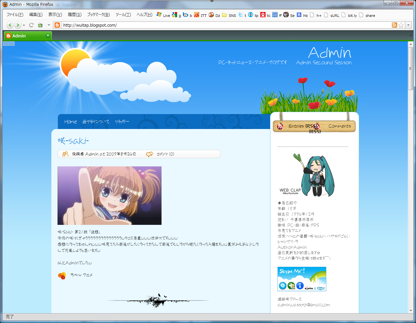This screenshot has width=416, height=323.
Task: Open the dropdown arrow beside the home icon
Action: [x=49, y=25]
